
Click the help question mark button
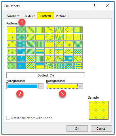click(x=94, y=6)
